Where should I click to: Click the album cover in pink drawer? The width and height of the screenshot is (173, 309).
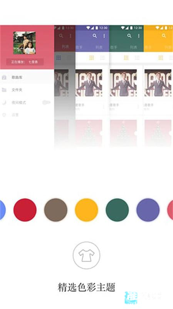pyautogui.click(x=24, y=43)
